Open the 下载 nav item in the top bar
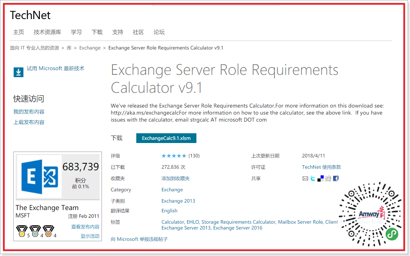410x256 pixels. click(97, 32)
